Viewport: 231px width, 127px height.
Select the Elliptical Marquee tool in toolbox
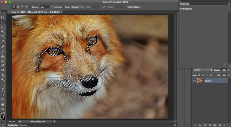tap(3, 22)
